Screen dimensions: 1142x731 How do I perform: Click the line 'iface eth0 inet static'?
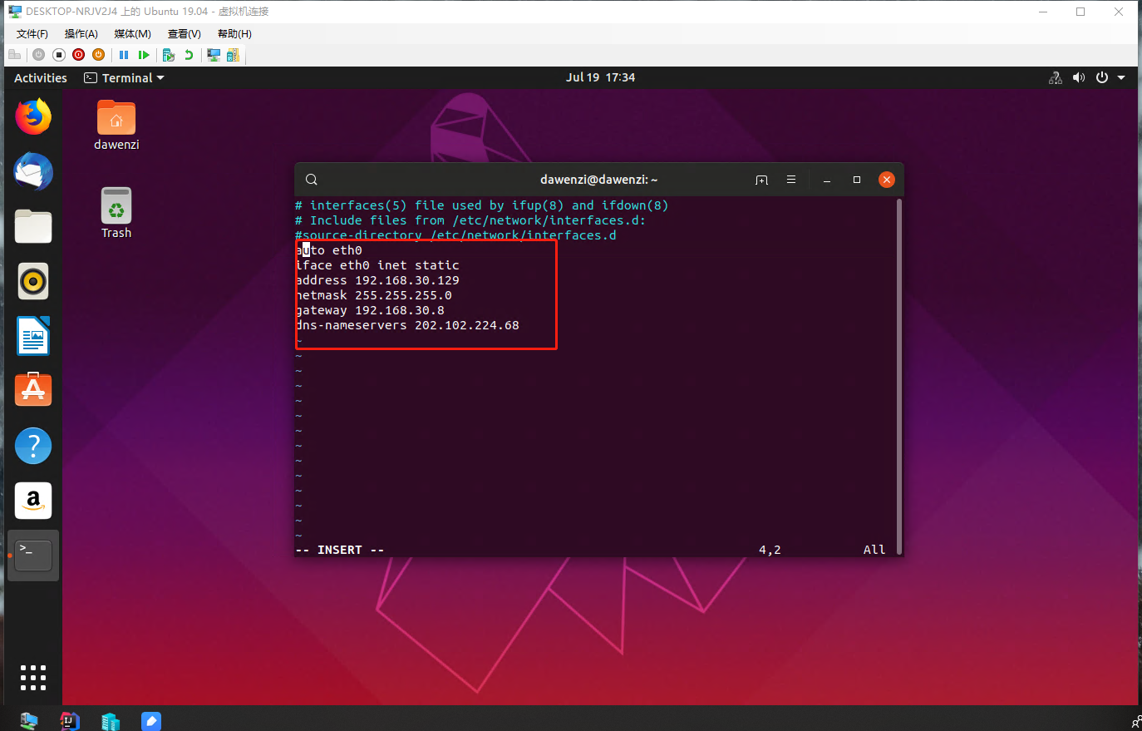[x=377, y=265]
